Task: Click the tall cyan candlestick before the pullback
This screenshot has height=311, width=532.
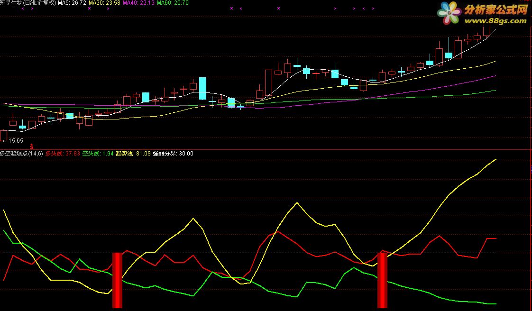Action: [202, 89]
